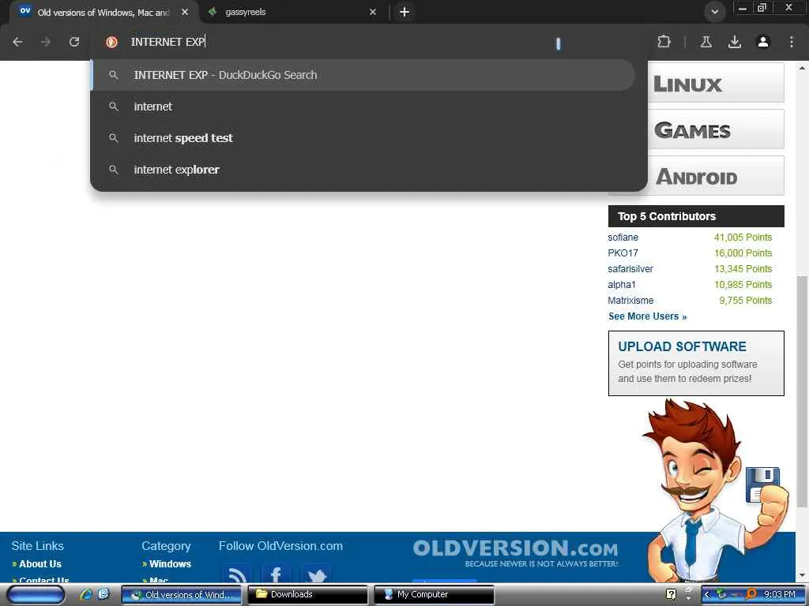The width and height of the screenshot is (809, 606).
Task: Click the second quick launch icon
Action: pos(103,595)
